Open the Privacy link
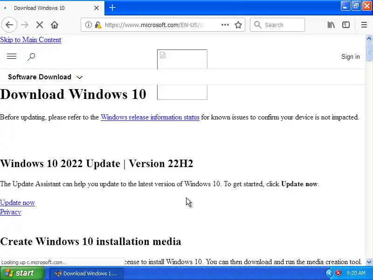The image size is (373, 280). 10,212
